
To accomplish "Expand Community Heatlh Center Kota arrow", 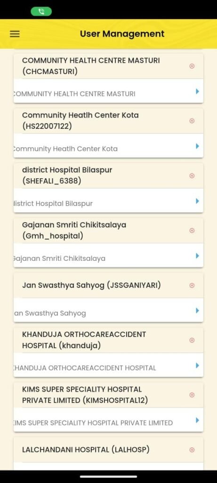I will (197, 146).
